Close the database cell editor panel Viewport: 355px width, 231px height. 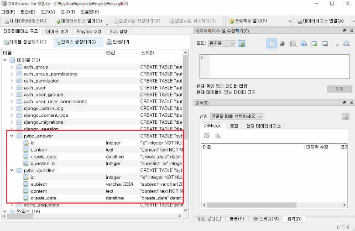351,31
